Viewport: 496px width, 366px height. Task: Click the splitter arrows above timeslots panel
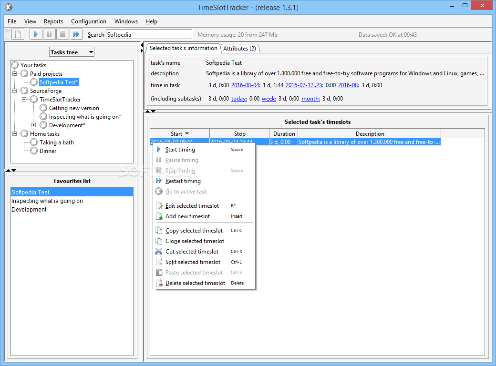pos(150,111)
